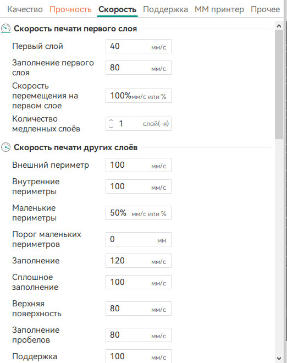Go to the ММ принтер tab
This screenshot has width=287, height=363.
click(219, 9)
